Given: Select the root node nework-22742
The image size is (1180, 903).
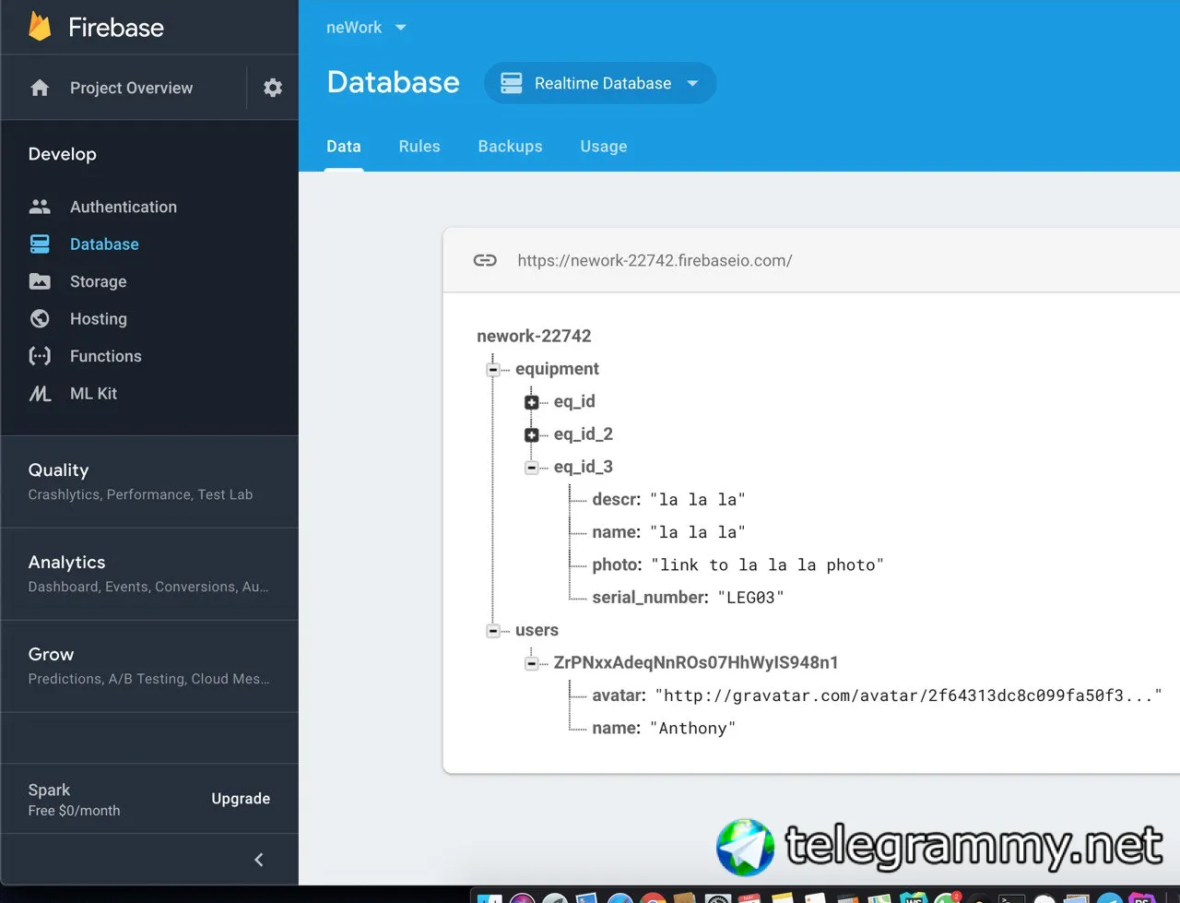Looking at the screenshot, I should click(x=534, y=336).
